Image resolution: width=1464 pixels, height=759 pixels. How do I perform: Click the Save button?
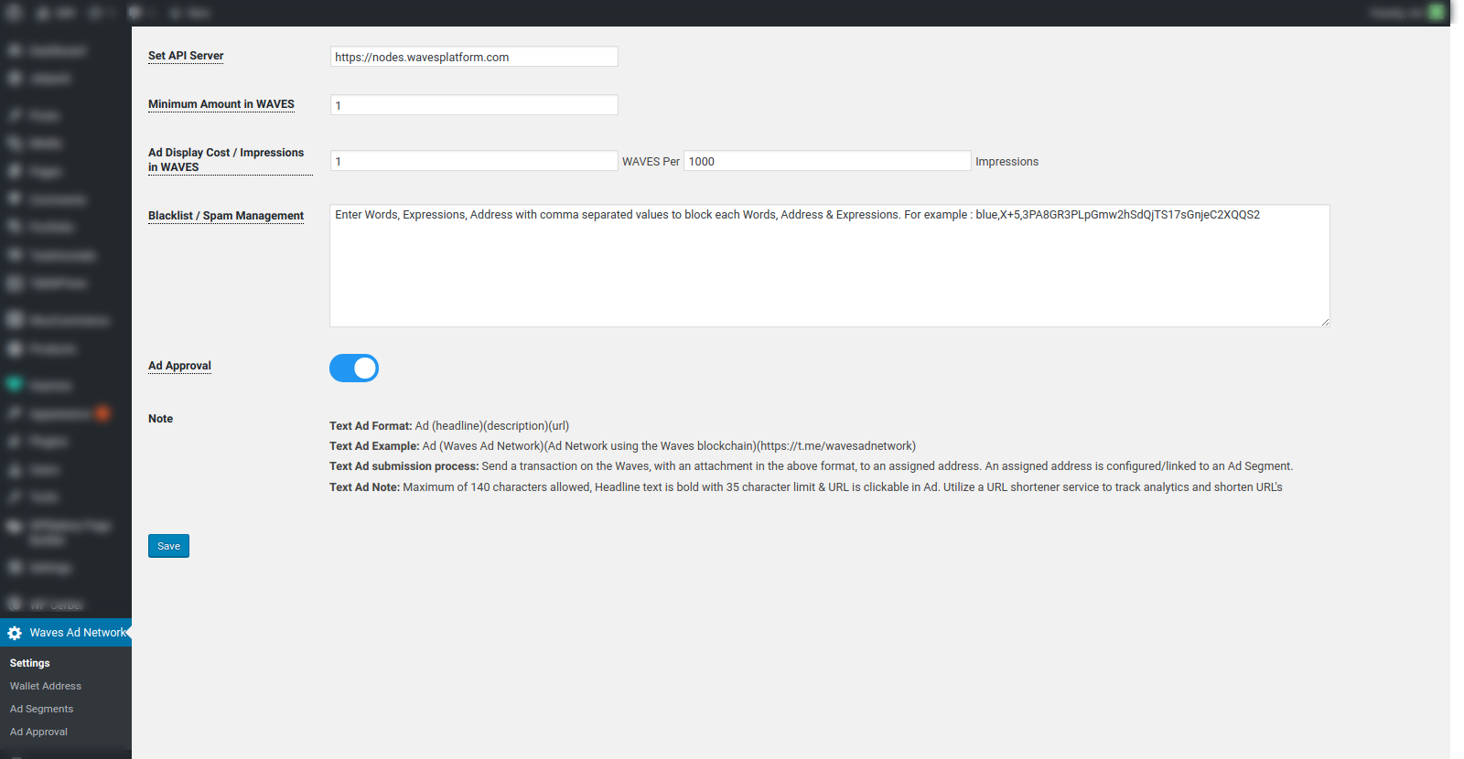168,546
